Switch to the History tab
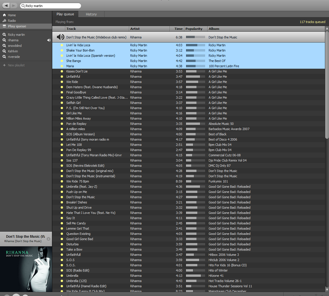The image size is (329, 296). [91, 14]
